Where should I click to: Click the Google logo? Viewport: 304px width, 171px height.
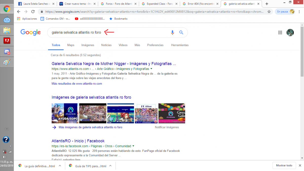[x=31, y=32]
